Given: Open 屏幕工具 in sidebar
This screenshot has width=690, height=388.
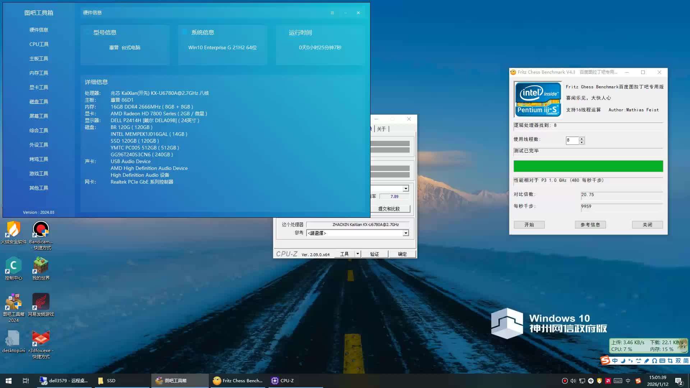Looking at the screenshot, I should [39, 116].
